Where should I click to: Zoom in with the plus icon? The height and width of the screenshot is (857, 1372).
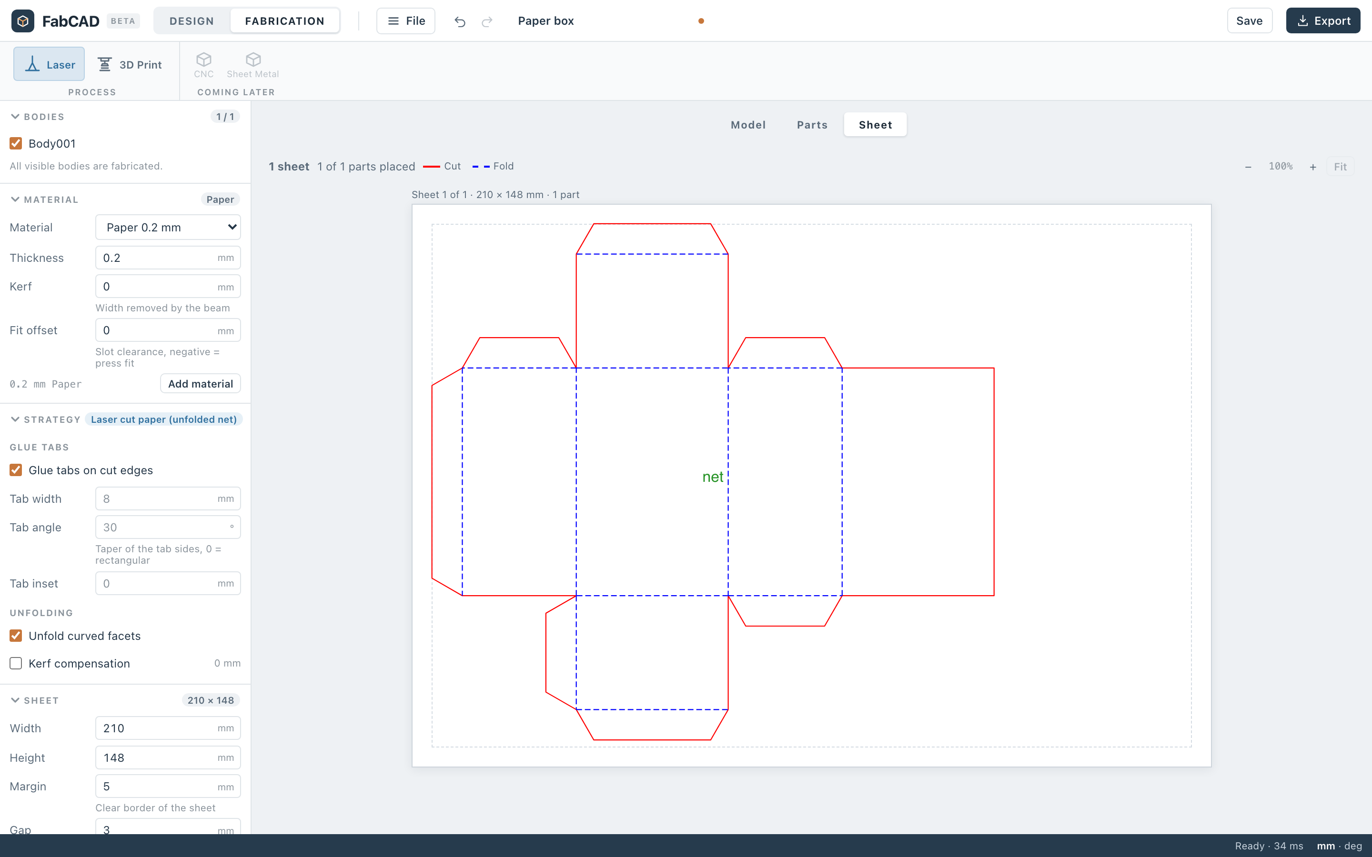1313,167
